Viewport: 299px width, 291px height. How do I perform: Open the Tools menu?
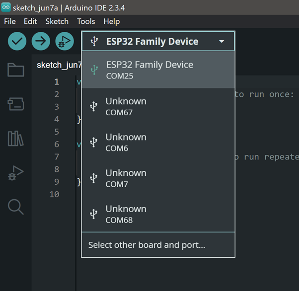point(86,21)
